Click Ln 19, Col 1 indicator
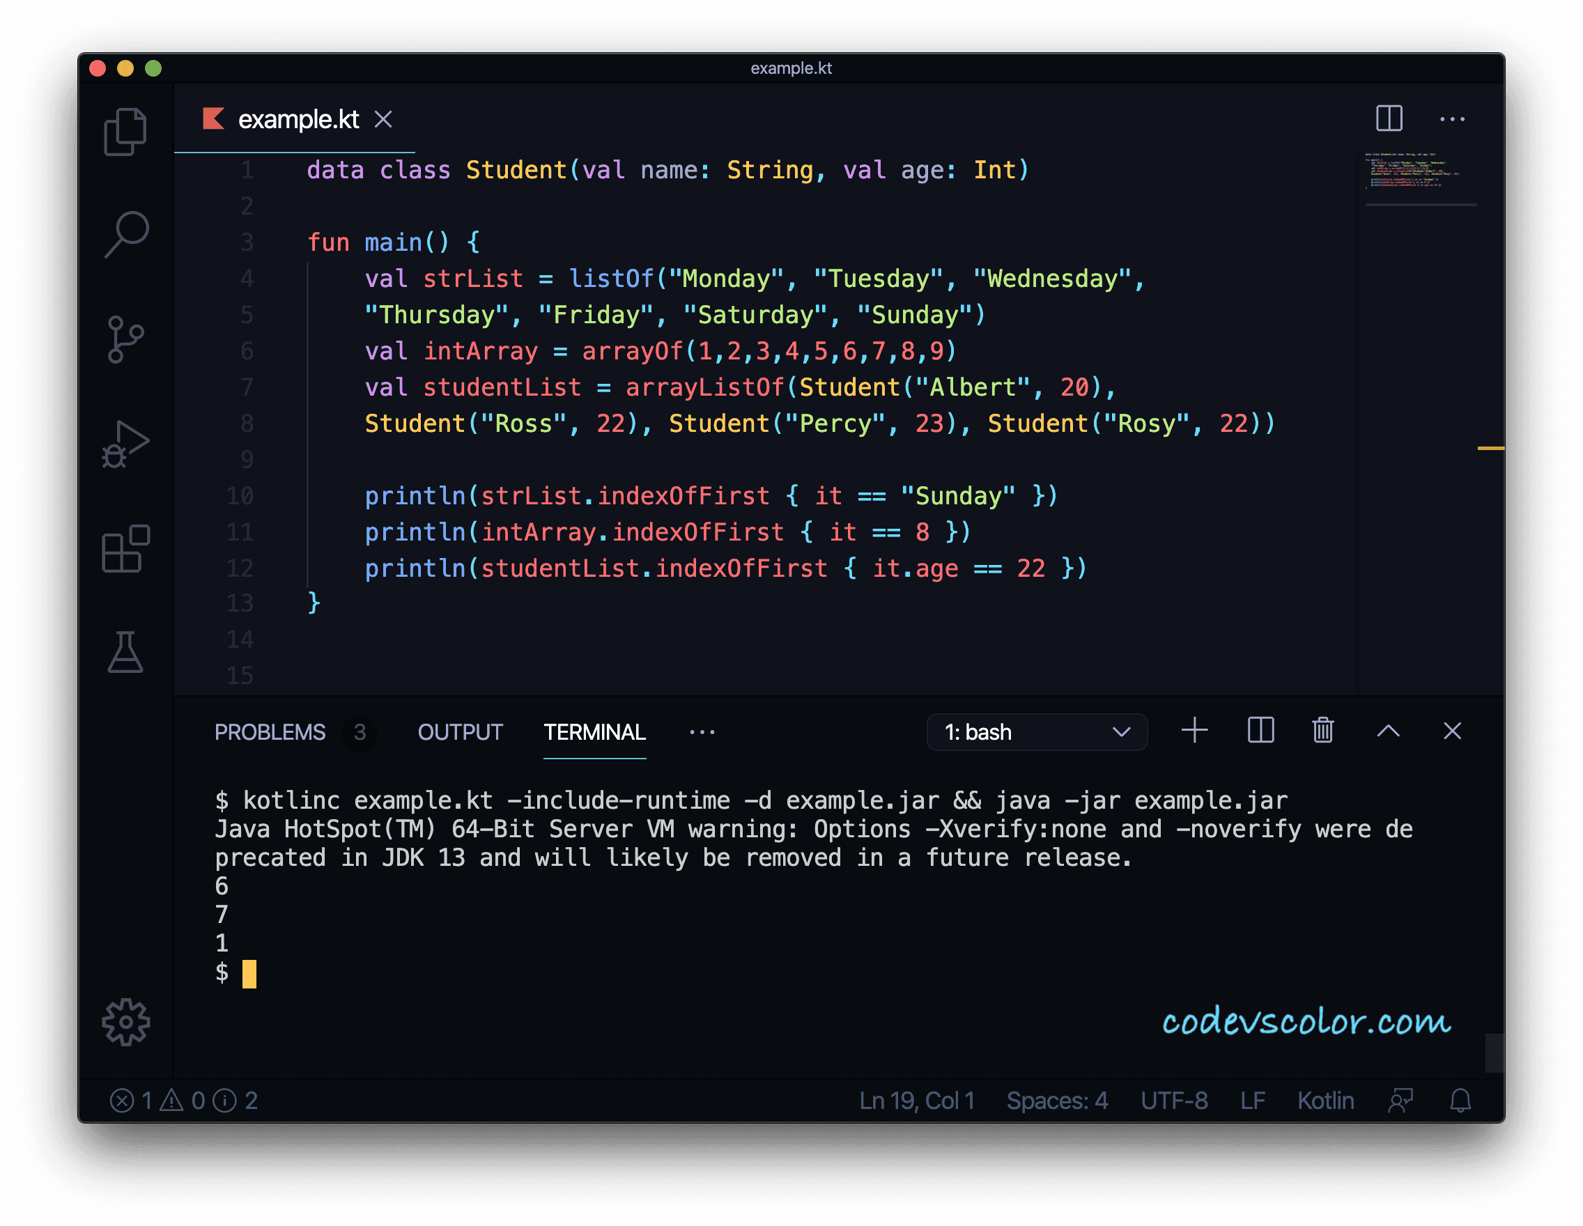Image resolution: width=1583 pixels, height=1226 pixels. click(x=916, y=1101)
